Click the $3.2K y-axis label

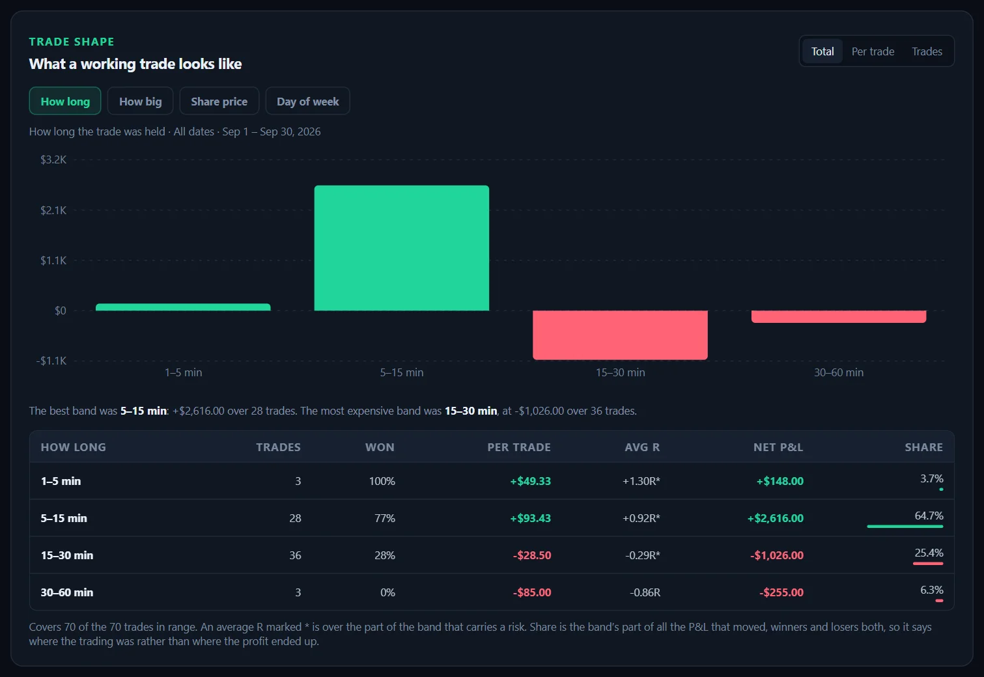[x=53, y=159]
